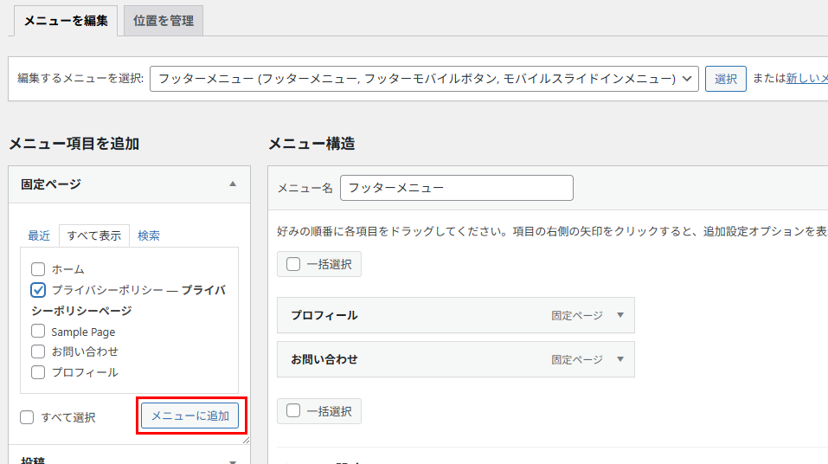
Task: Click the 新しいメニュー link
Action: pos(806,79)
